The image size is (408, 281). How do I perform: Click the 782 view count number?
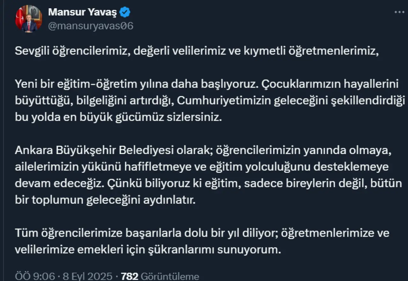130,276
